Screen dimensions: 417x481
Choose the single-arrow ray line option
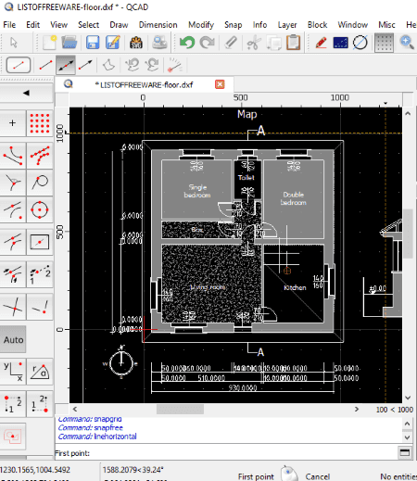click(x=85, y=65)
